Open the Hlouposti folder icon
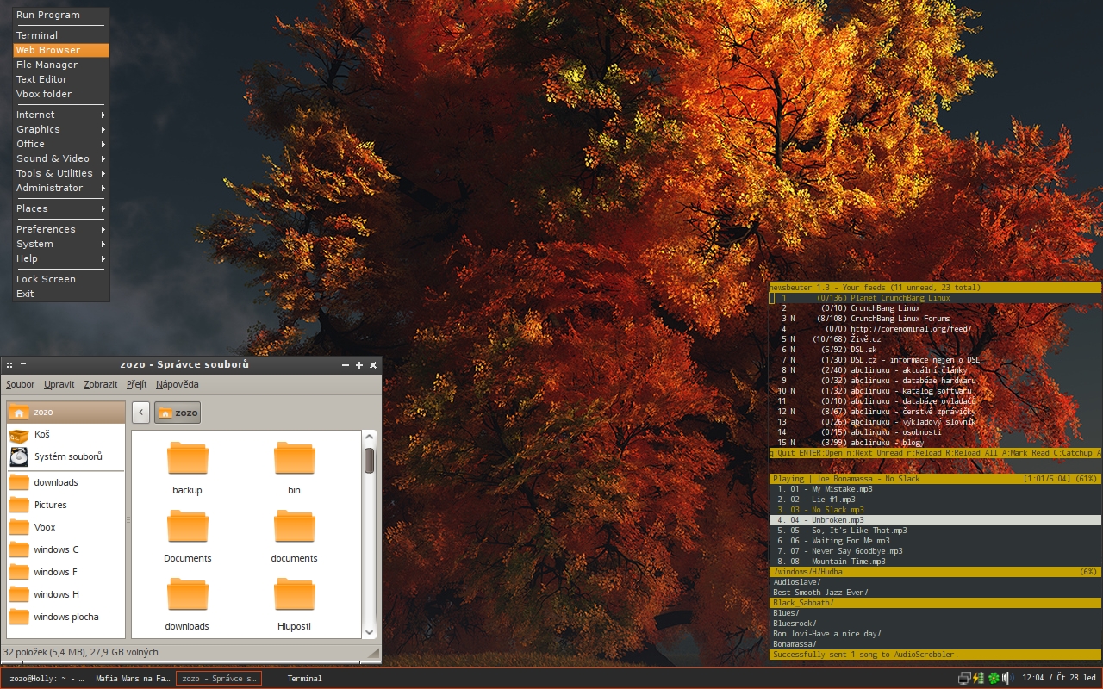1103x689 pixels. click(x=294, y=594)
